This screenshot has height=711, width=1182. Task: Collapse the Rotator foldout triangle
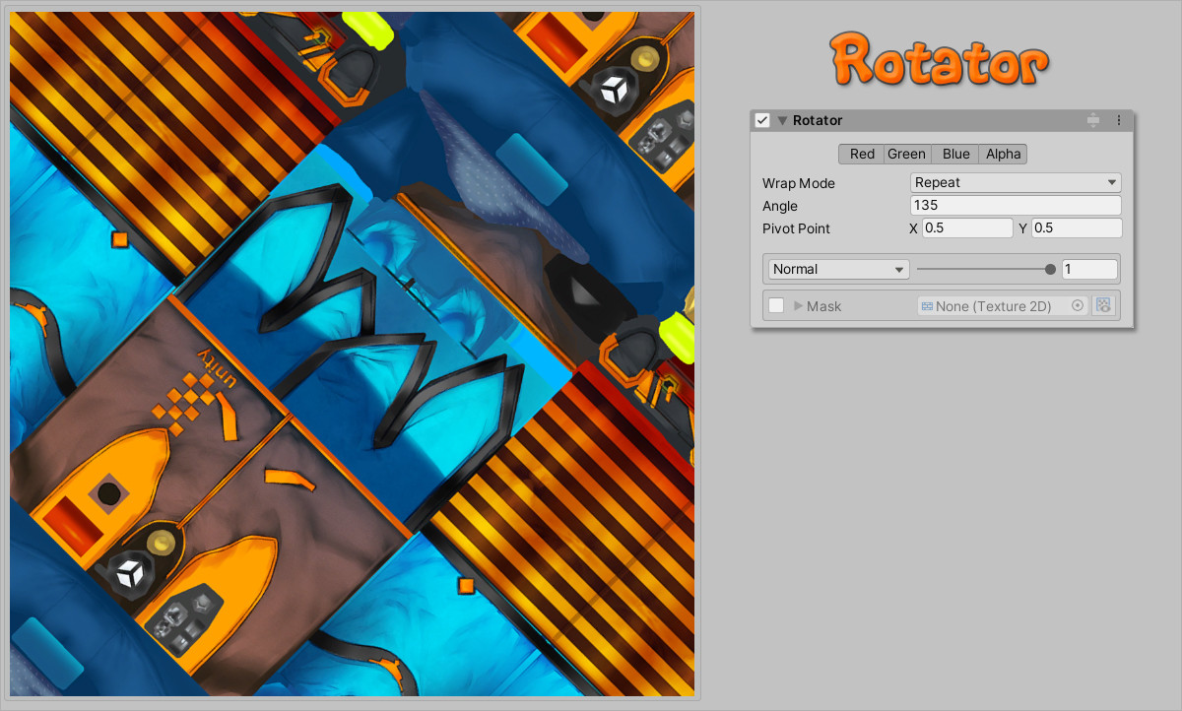pyautogui.click(x=782, y=121)
